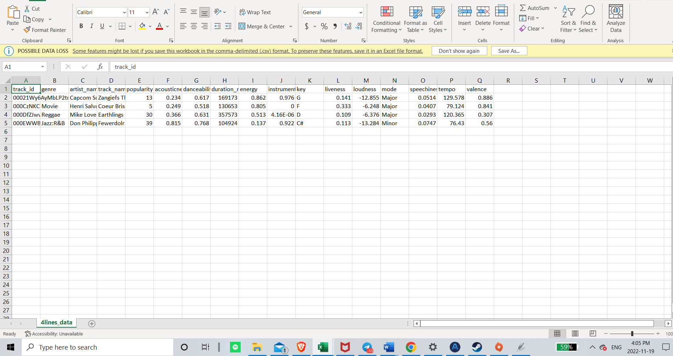This screenshot has width=673, height=356.
Task: Click the Percent Style icon
Action: (324, 26)
